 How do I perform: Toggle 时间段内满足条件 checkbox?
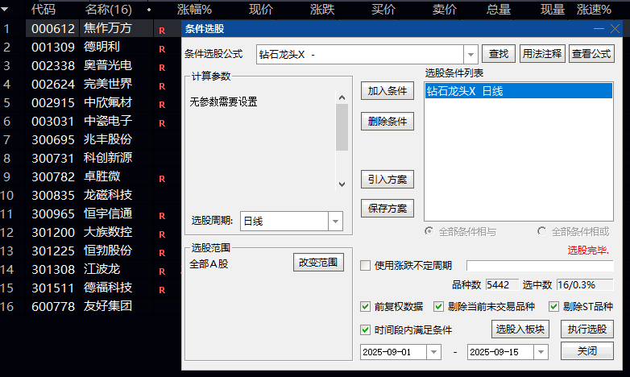click(x=365, y=330)
